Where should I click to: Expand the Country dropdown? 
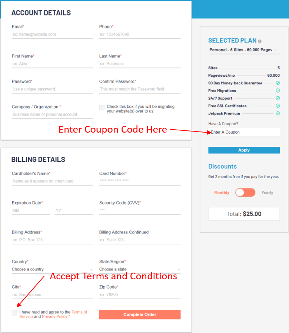coord(52,269)
